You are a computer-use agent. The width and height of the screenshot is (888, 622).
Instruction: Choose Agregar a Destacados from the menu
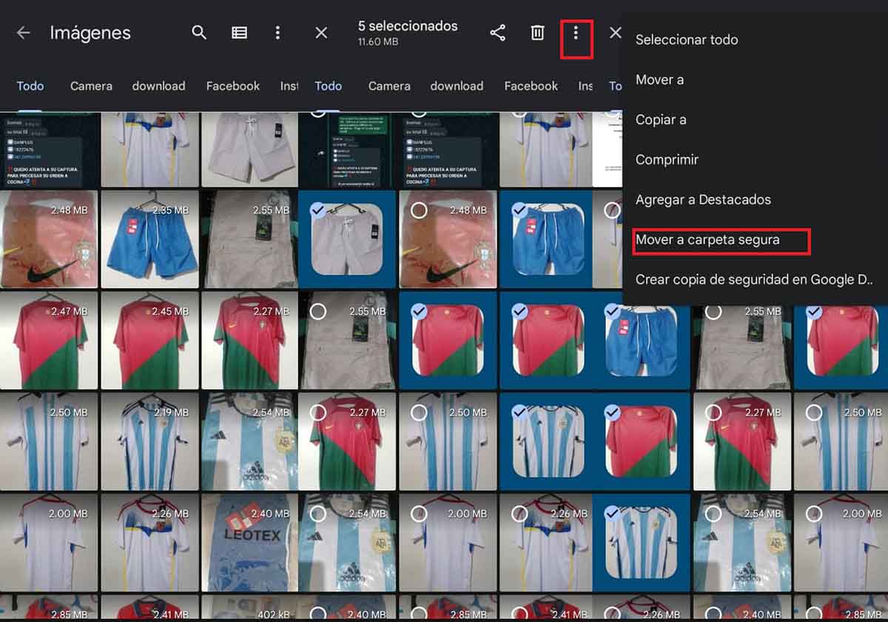703,200
